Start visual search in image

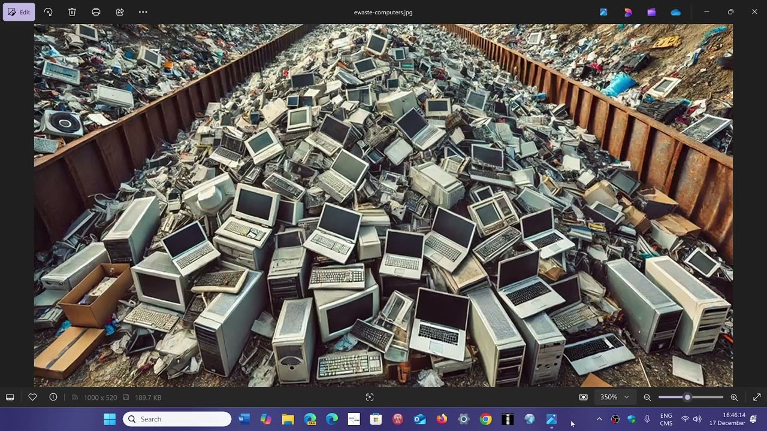click(x=370, y=397)
